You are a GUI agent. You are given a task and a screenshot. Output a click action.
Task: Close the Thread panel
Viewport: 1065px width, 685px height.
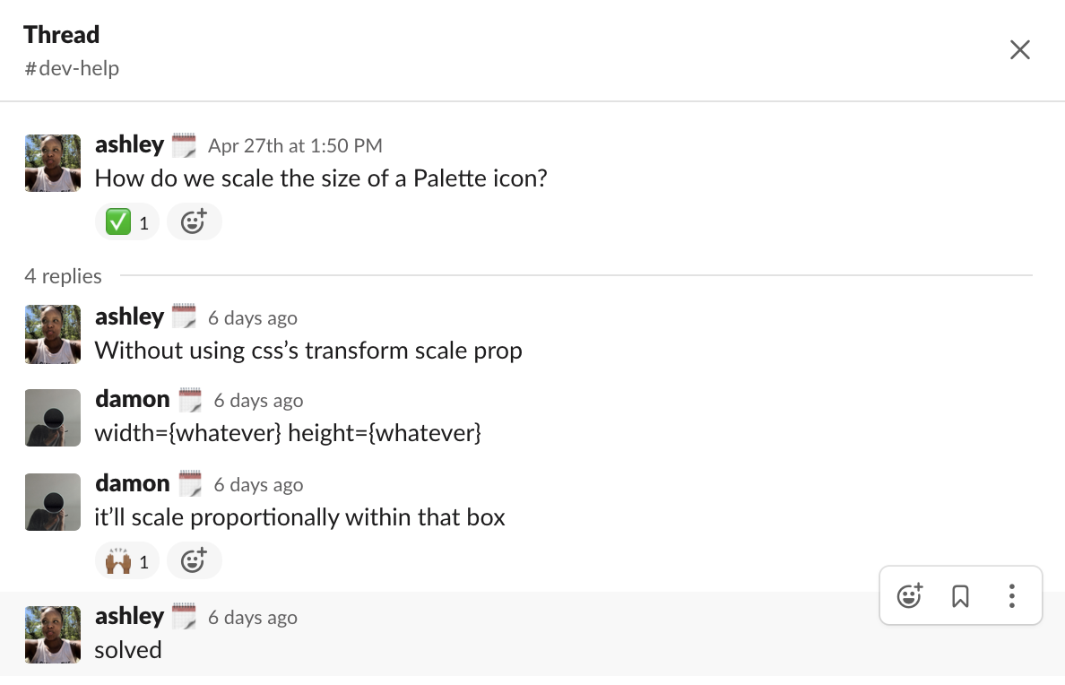click(x=1019, y=49)
